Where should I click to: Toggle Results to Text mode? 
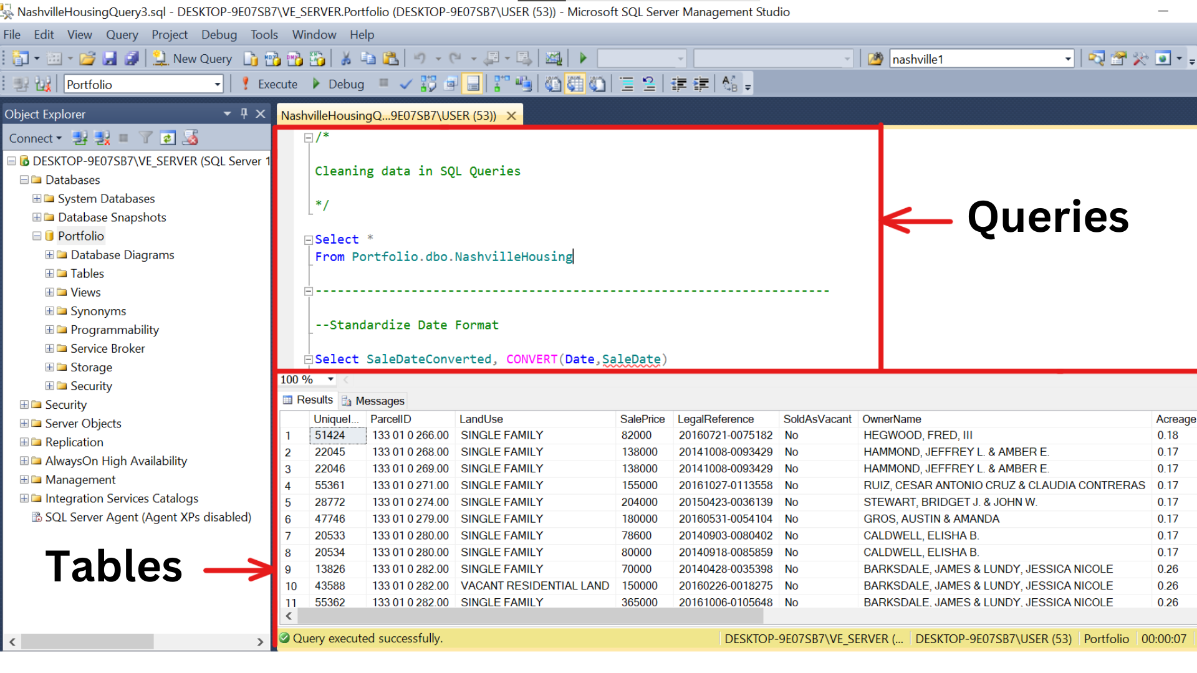553,84
